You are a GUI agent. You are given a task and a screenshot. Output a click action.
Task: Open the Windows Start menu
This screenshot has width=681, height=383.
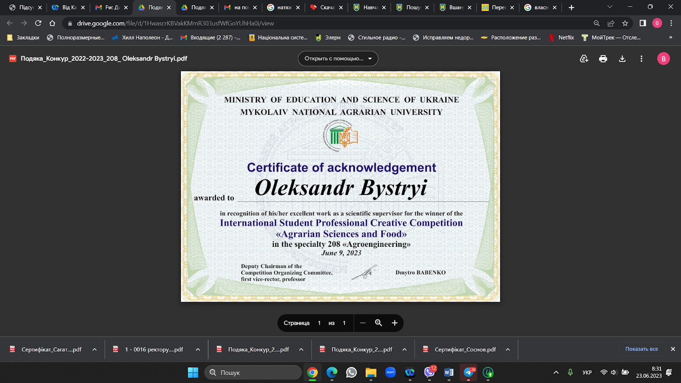tap(193, 372)
